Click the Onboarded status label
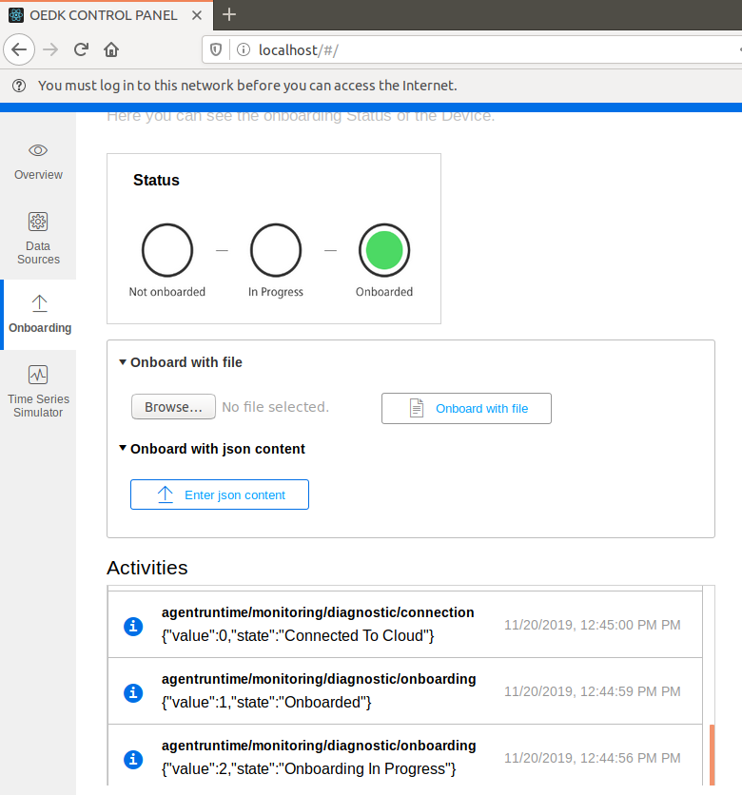This screenshot has width=742, height=795. (x=384, y=292)
